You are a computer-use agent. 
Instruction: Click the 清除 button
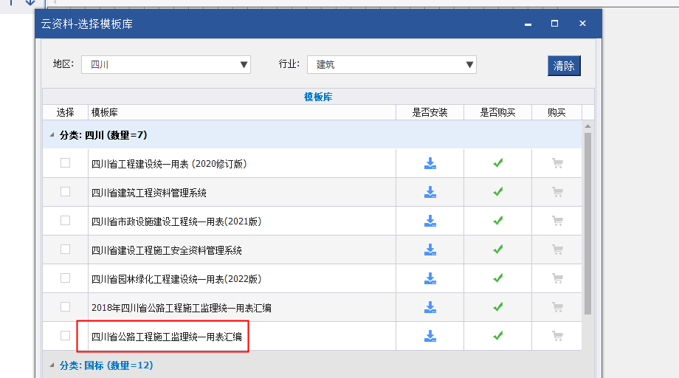click(564, 66)
